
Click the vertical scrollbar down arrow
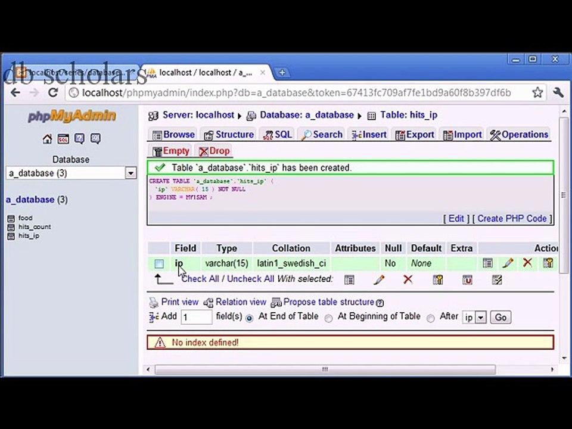[x=564, y=358]
